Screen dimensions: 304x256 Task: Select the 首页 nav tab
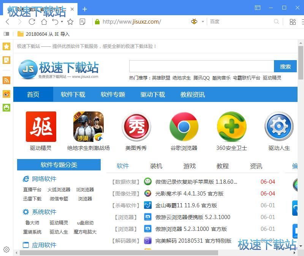pos(33,94)
